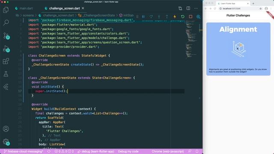This screenshot has width=274, height=154.
Task: Trigger Flutter Hot Reload lightning icon
Action: 175,17
